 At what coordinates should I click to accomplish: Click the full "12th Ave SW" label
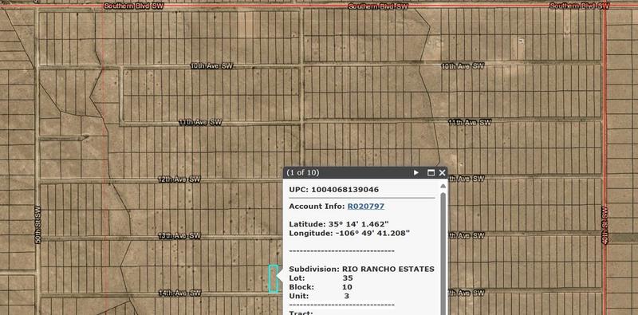[x=179, y=179]
